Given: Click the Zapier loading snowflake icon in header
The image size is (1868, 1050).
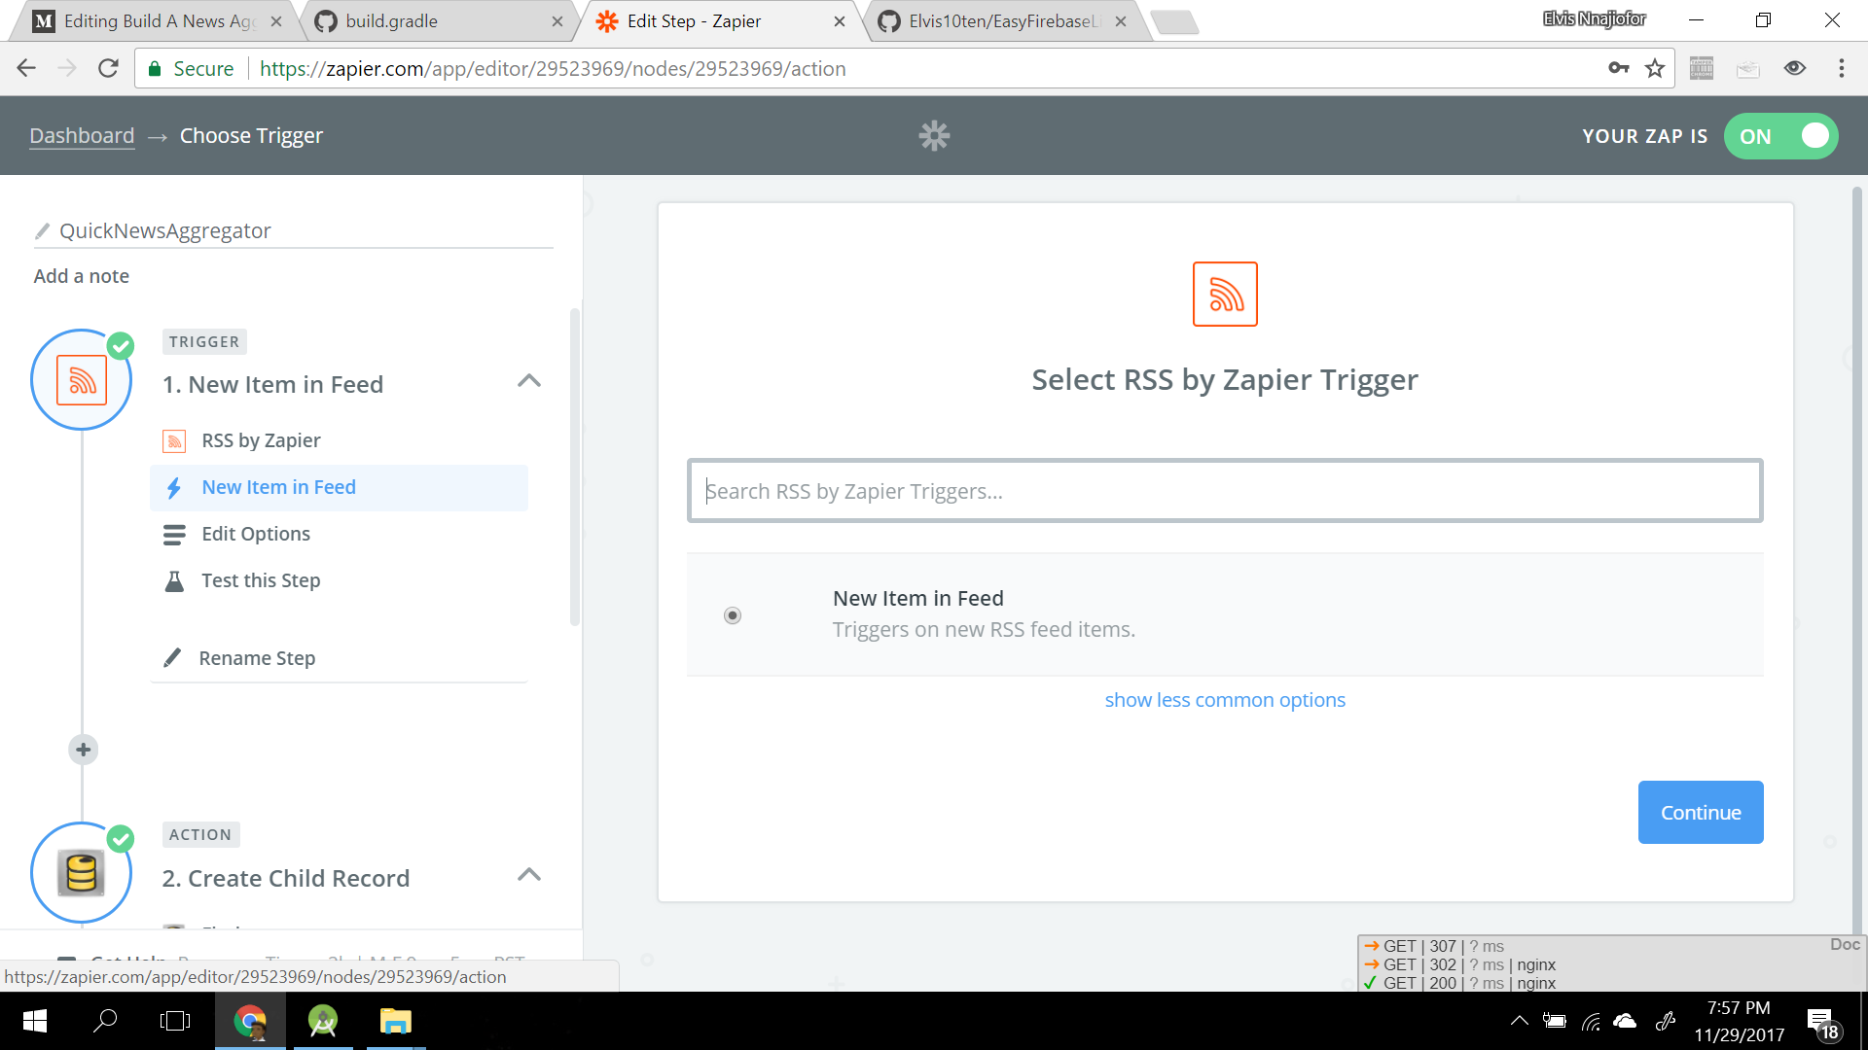Looking at the screenshot, I should pyautogui.click(x=934, y=136).
